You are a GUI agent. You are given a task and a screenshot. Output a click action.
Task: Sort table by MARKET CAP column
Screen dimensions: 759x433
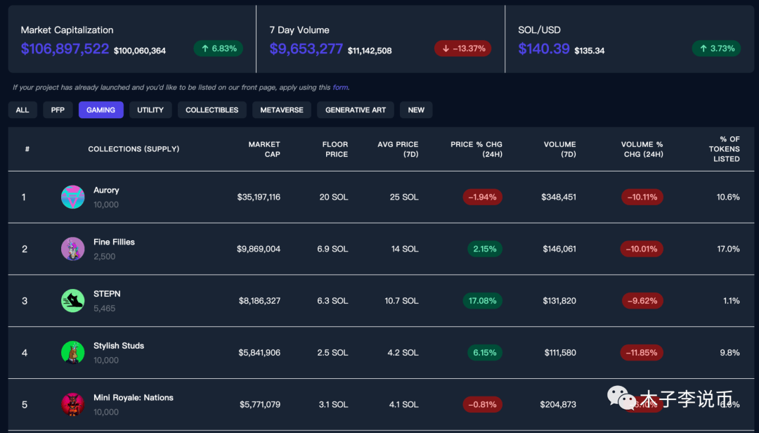tap(264, 149)
